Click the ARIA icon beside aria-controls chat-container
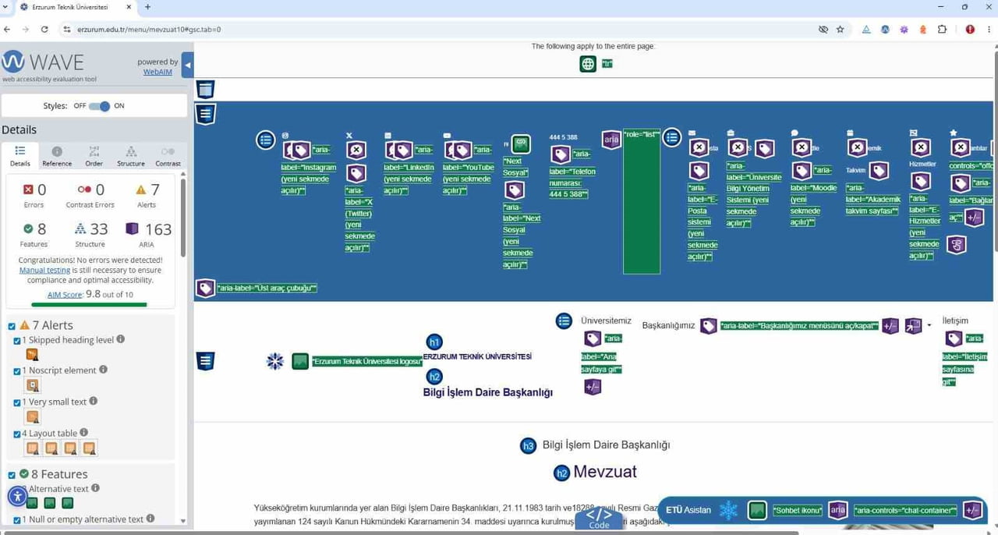The height and width of the screenshot is (535, 998). point(837,511)
